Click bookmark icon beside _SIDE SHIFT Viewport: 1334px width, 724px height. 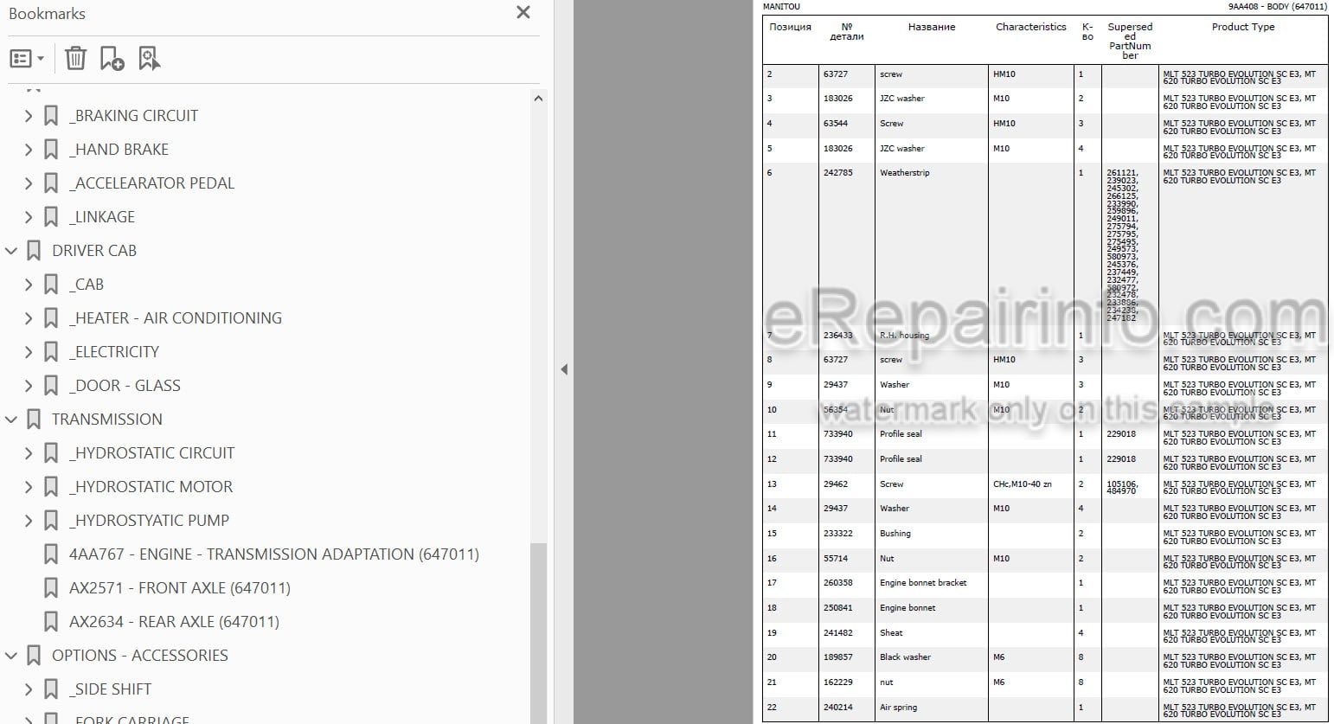point(51,689)
